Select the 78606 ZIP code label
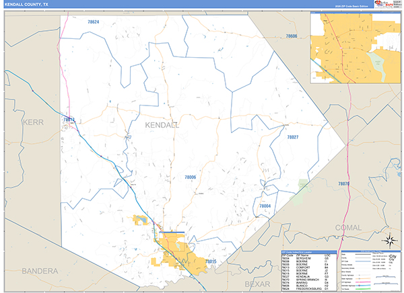Image resolution: width=404 pixels, height=293 pixels. 292,36
